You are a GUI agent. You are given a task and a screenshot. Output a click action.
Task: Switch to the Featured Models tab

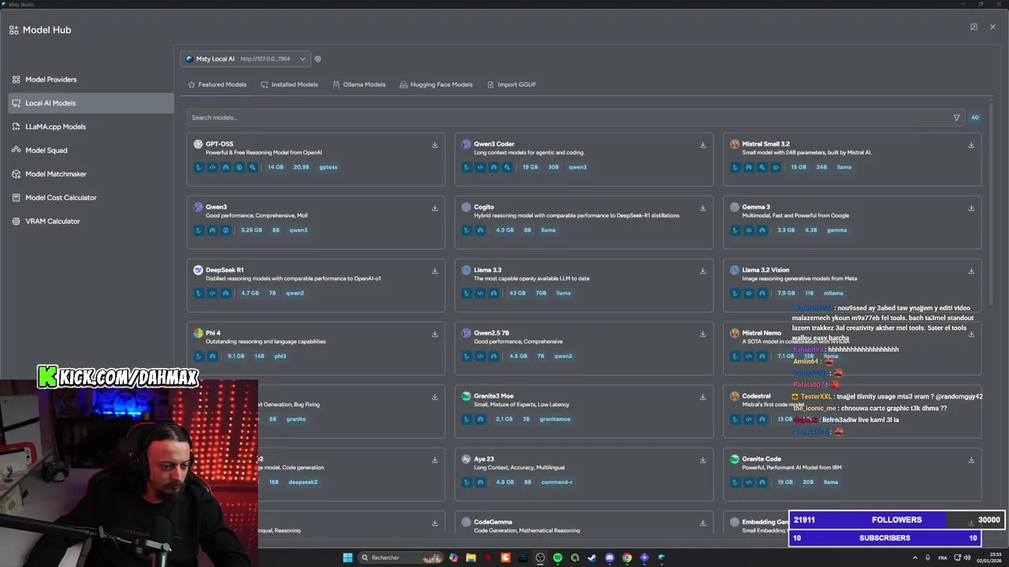[x=217, y=85]
